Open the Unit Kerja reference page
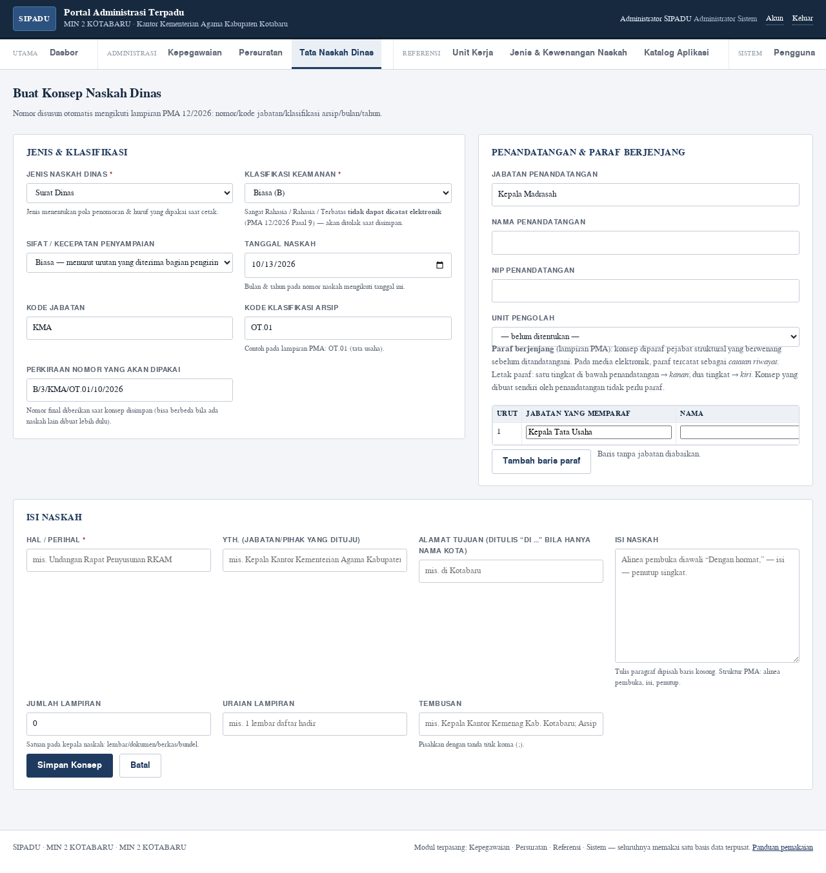Viewport: 826px width, 873px height. point(472,53)
